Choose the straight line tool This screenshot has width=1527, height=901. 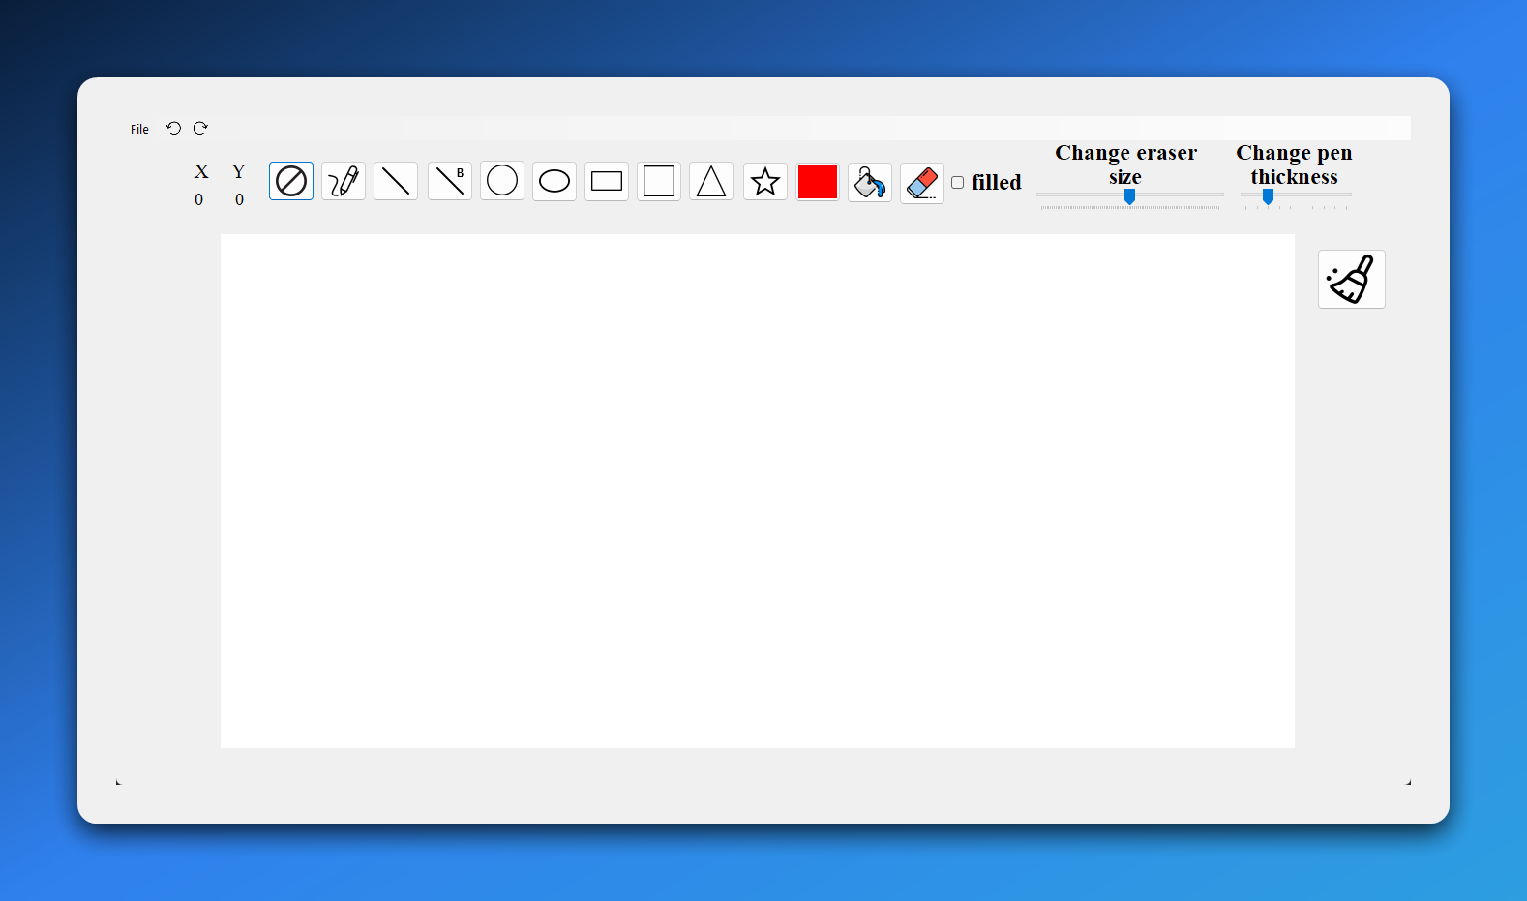click(396, 181)
